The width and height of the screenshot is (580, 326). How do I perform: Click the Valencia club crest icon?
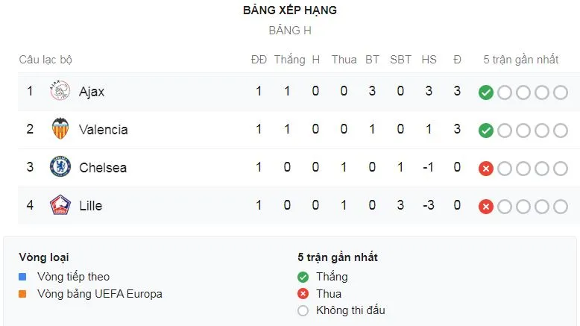coord(60,129)
